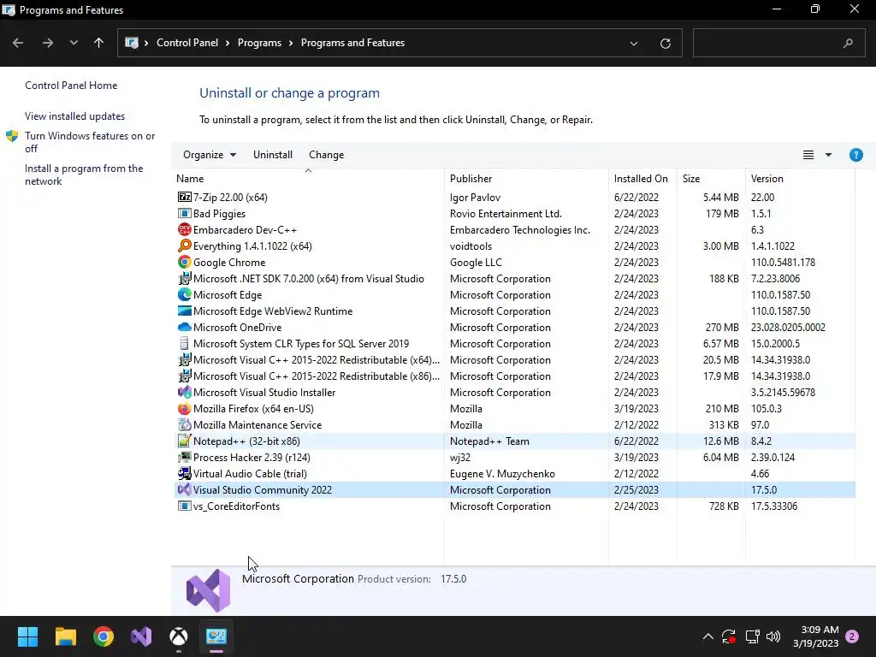Click Control Panel breadcrumb in address bar
This screenshot has height=657, width=876.
[x=187, y=43]
